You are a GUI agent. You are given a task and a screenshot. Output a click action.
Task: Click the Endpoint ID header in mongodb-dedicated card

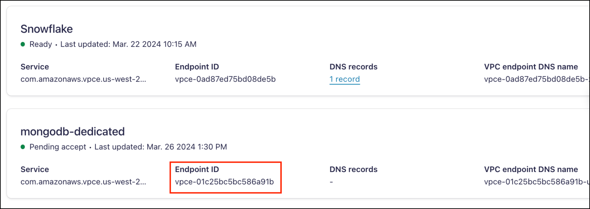(x=197, y=169)
